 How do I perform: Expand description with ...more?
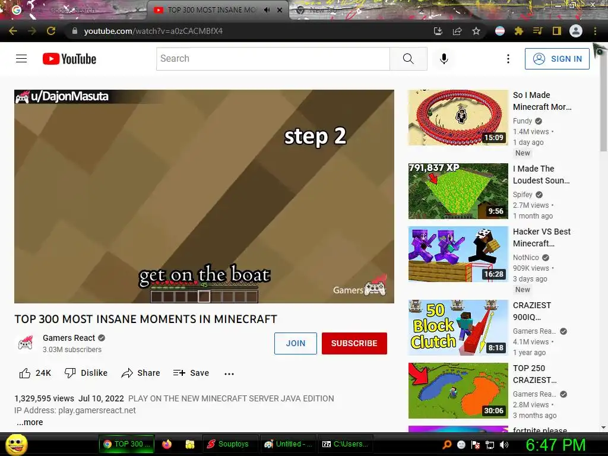(30, 422)
